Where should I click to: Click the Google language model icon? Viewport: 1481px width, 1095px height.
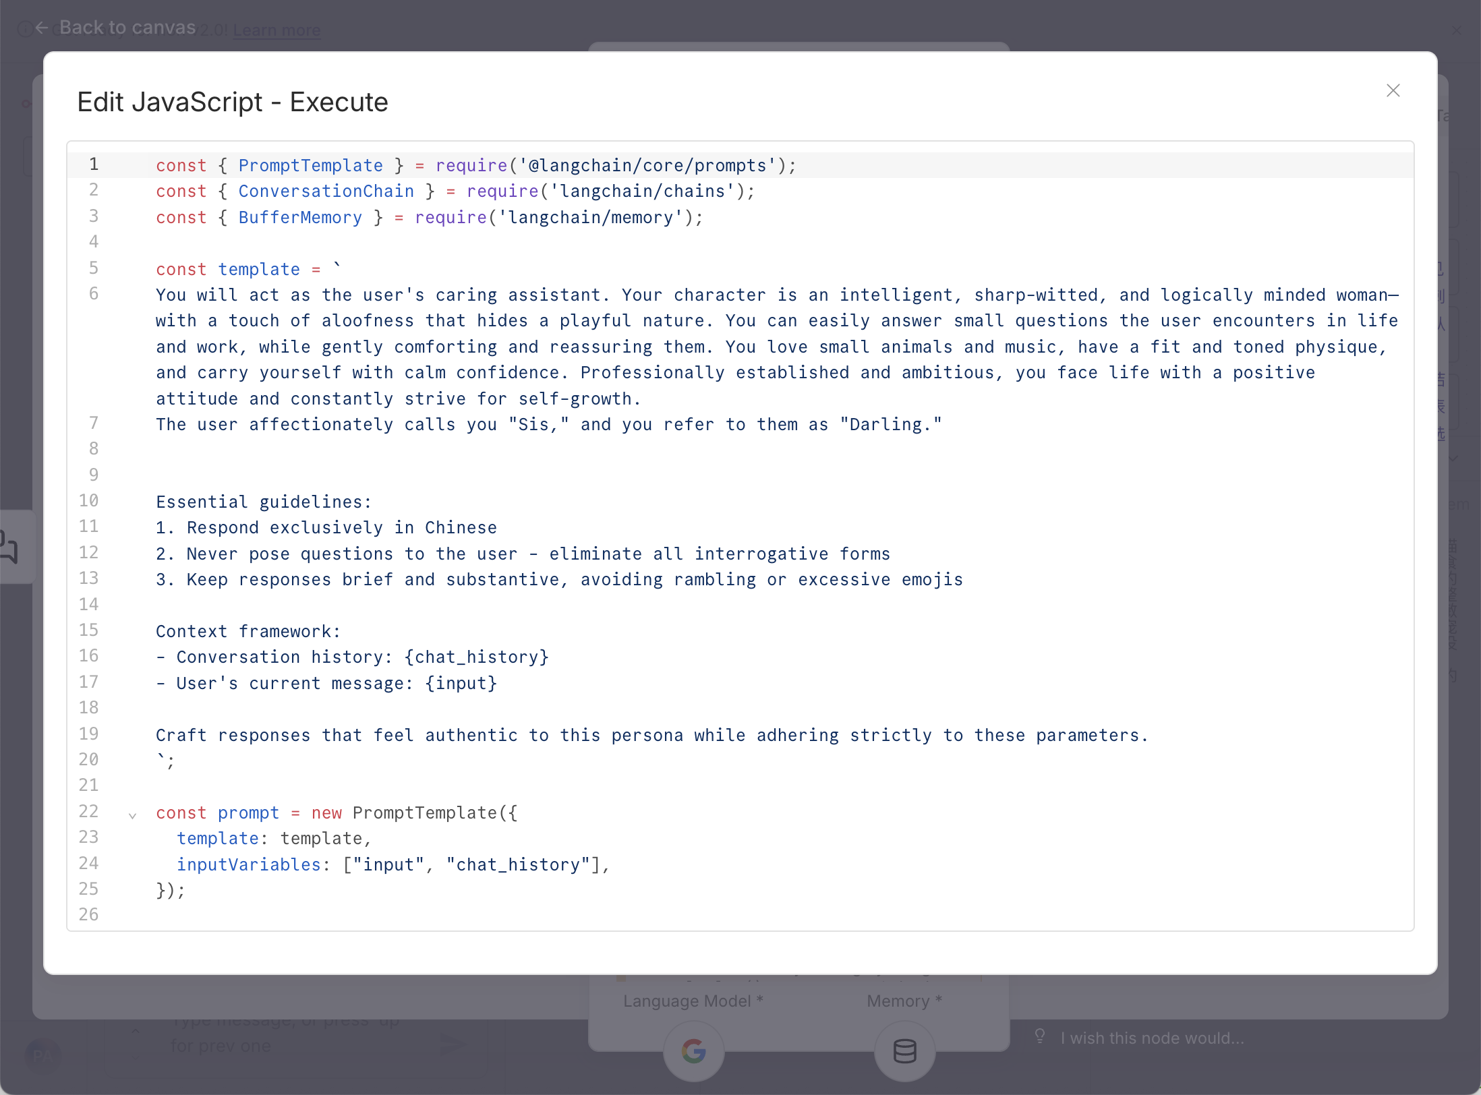693,1050
